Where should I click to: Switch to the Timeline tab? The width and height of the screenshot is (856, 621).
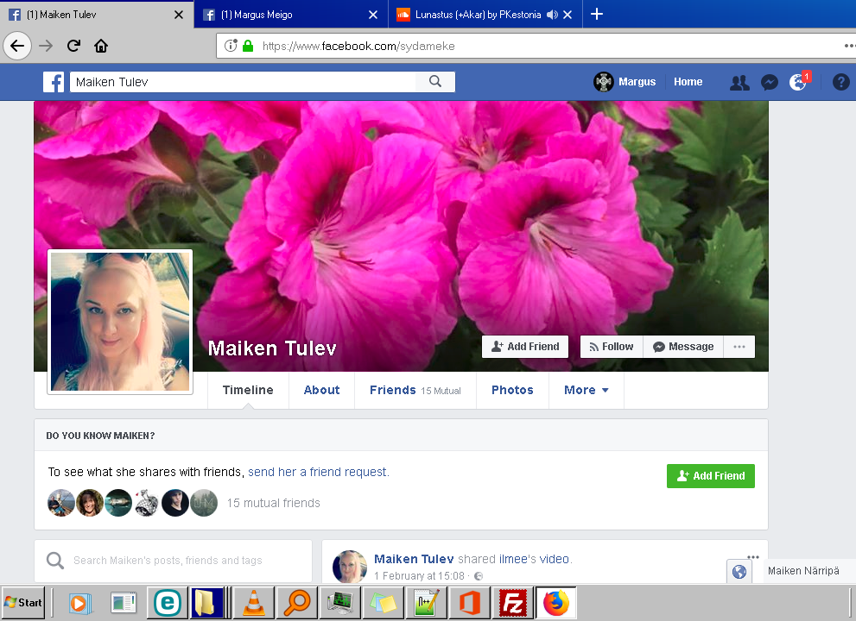click(x=248, y=391)
